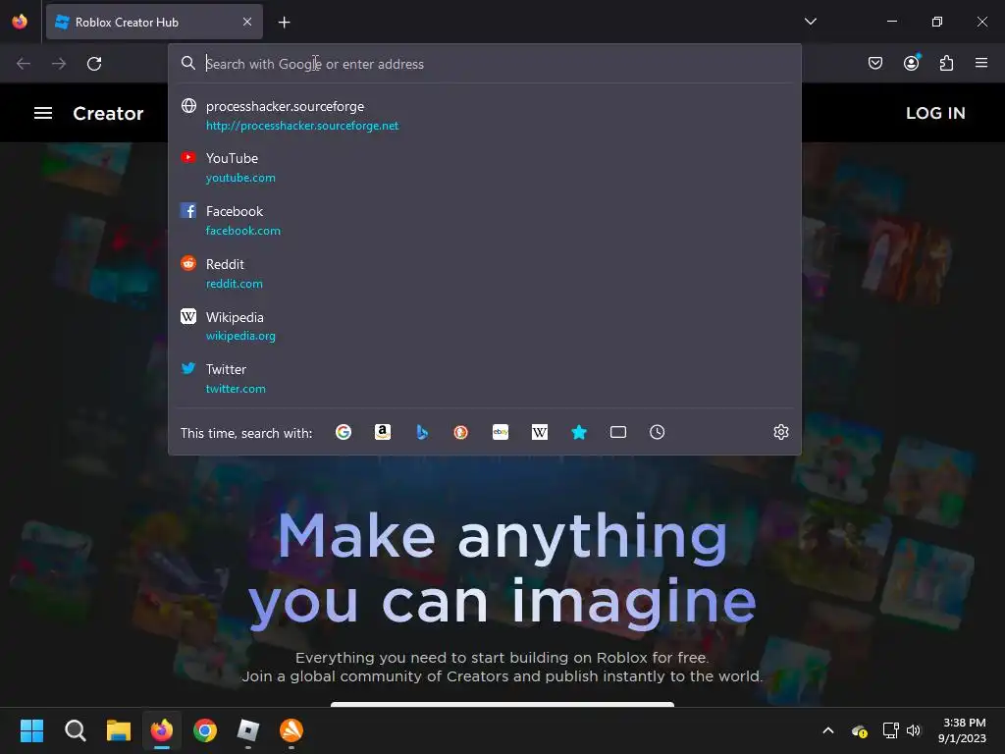
Task: Open File Explorer from taskbar
Action: click(x=119, y=730)
